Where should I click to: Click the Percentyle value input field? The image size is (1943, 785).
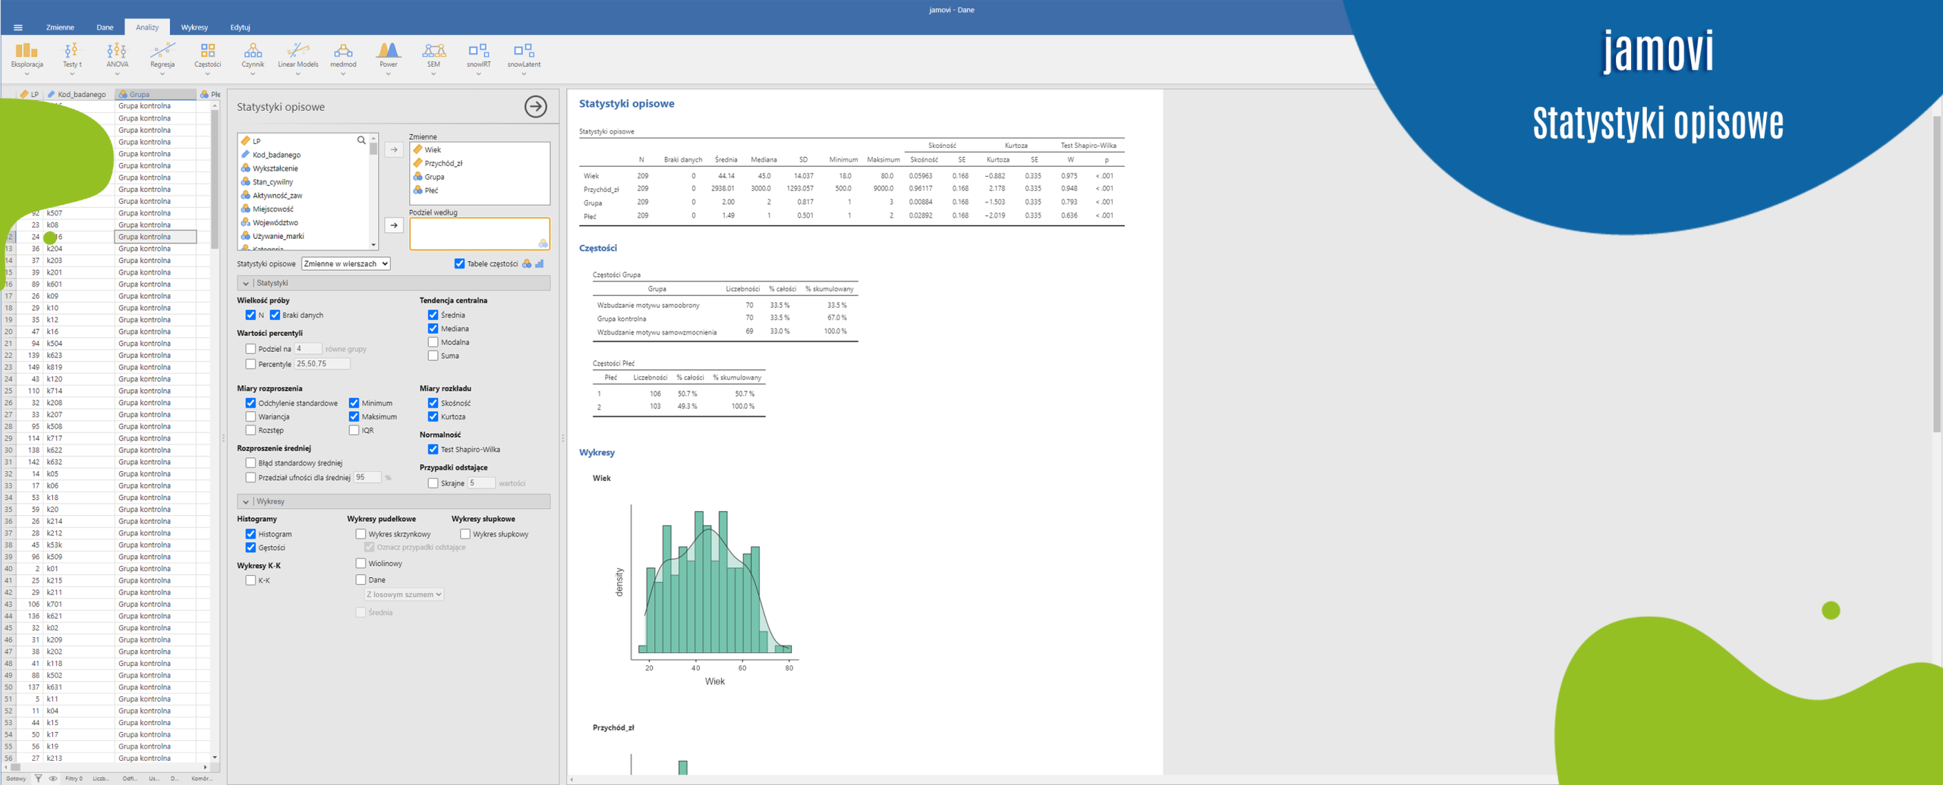[x=322, y=364]
